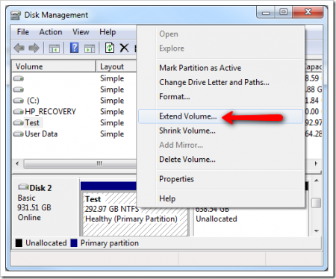Click the drive icon beside (C:)
336x279 pixels.
[19, 101]
